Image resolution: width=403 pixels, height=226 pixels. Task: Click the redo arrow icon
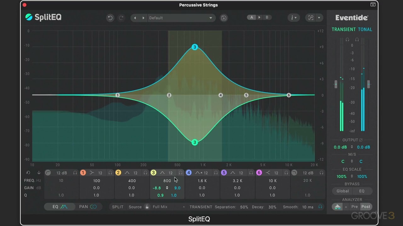click(x=121, y=18)
